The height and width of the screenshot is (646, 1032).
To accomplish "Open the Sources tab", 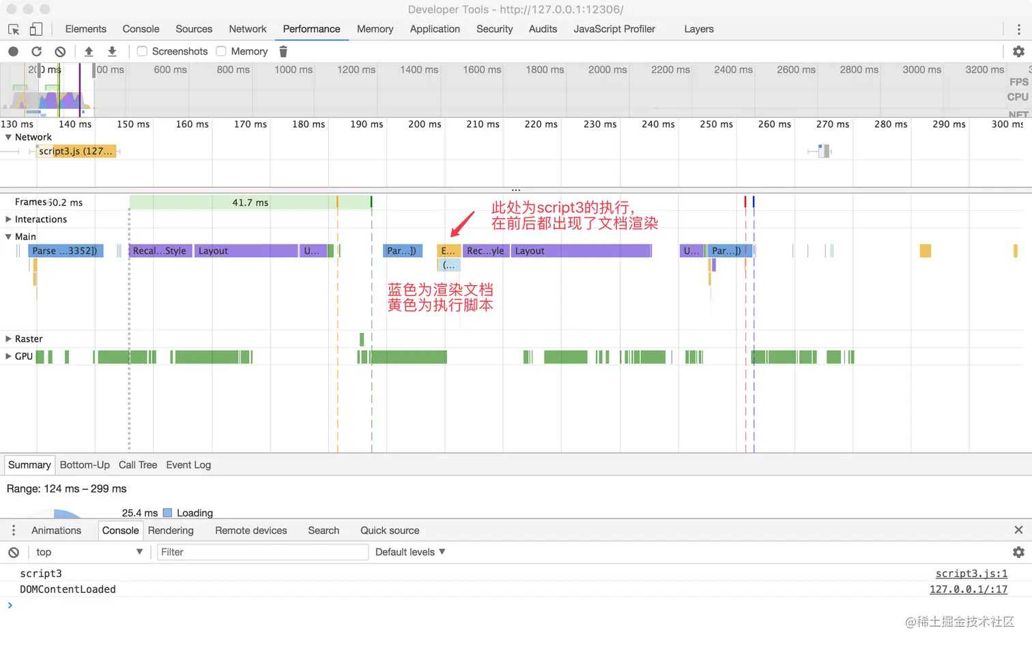I will (194, 29).
